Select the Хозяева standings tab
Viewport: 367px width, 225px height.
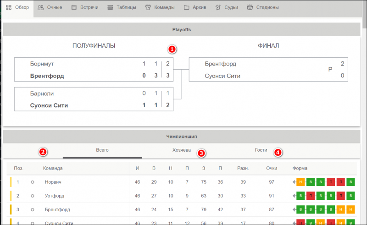[x=182, y=150]
